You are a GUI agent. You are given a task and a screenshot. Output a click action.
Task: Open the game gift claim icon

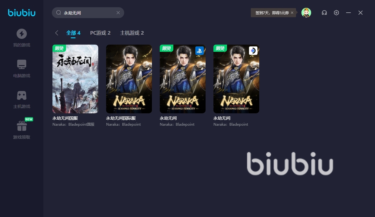[22, 126]
